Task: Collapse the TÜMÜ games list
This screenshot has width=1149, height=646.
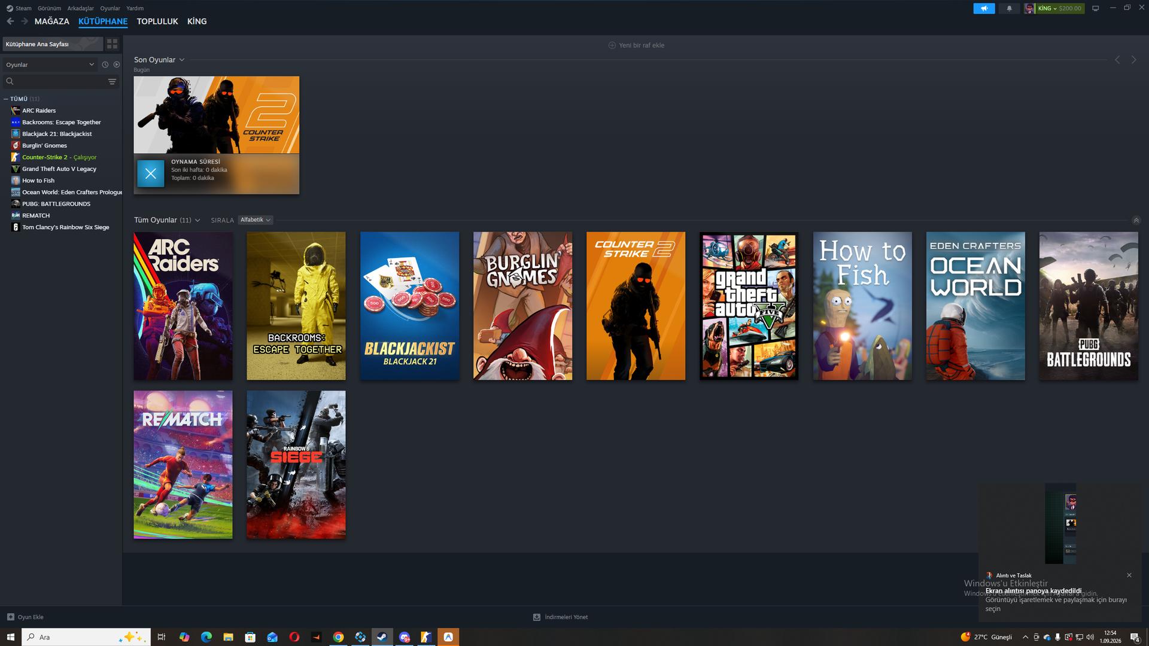Action: [x=6, y=99]
